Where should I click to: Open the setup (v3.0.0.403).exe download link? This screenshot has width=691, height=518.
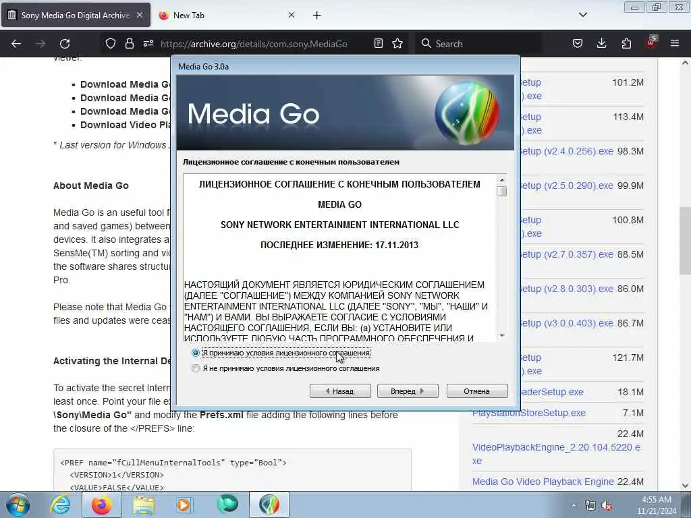pos(567,323)
